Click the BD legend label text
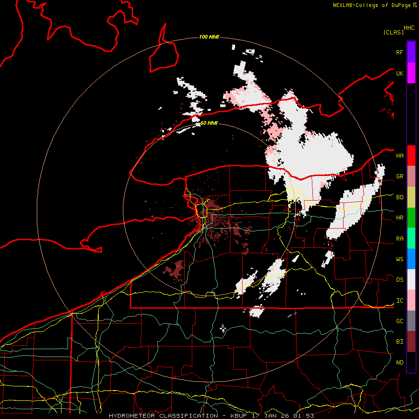Screen dimensions: 419x419 [x=399, y=197]
